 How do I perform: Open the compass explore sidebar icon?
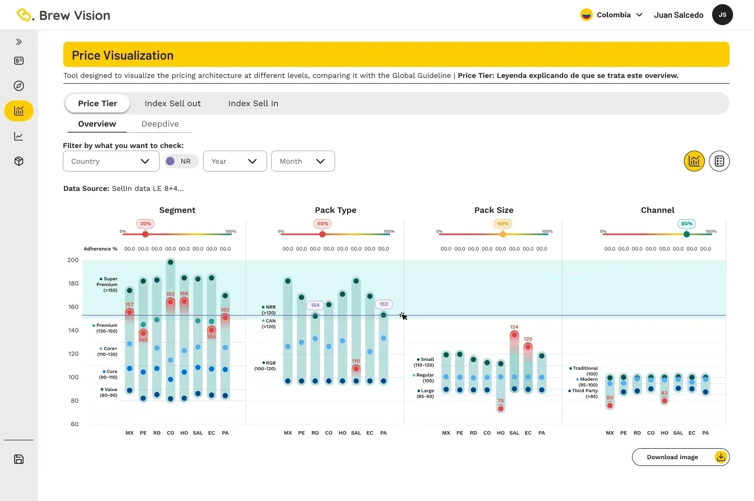pos(19,86)
